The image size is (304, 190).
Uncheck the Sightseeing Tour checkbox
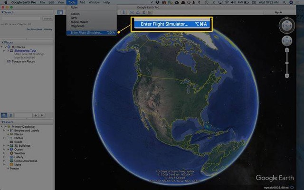(x=8, y=51)
